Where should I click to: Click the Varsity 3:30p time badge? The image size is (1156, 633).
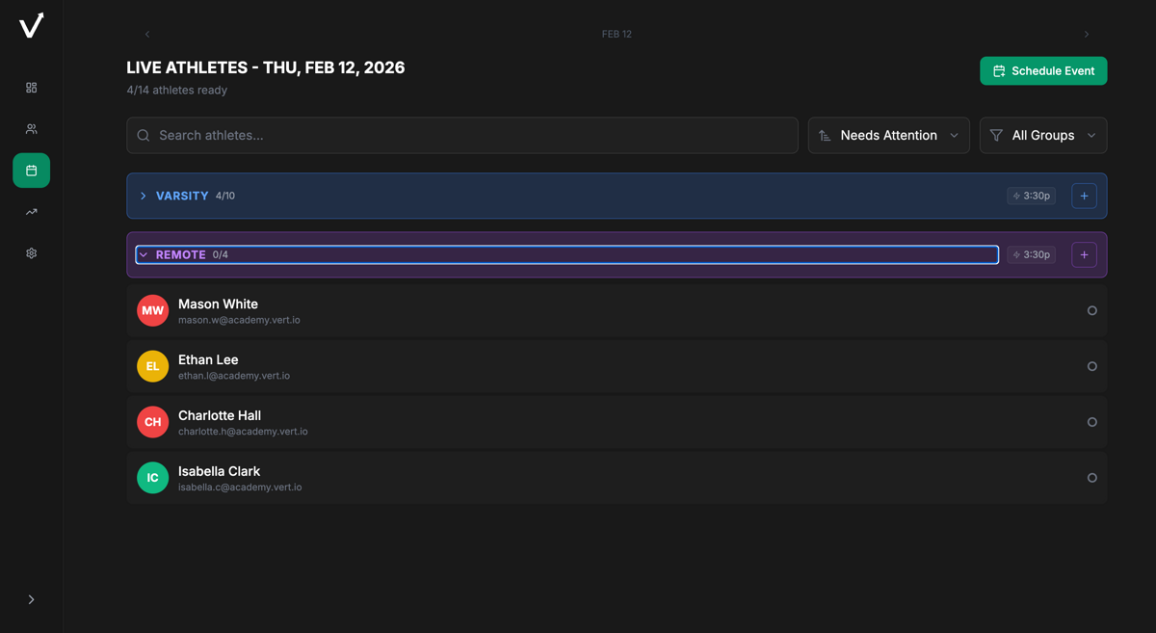[1031, 196]
